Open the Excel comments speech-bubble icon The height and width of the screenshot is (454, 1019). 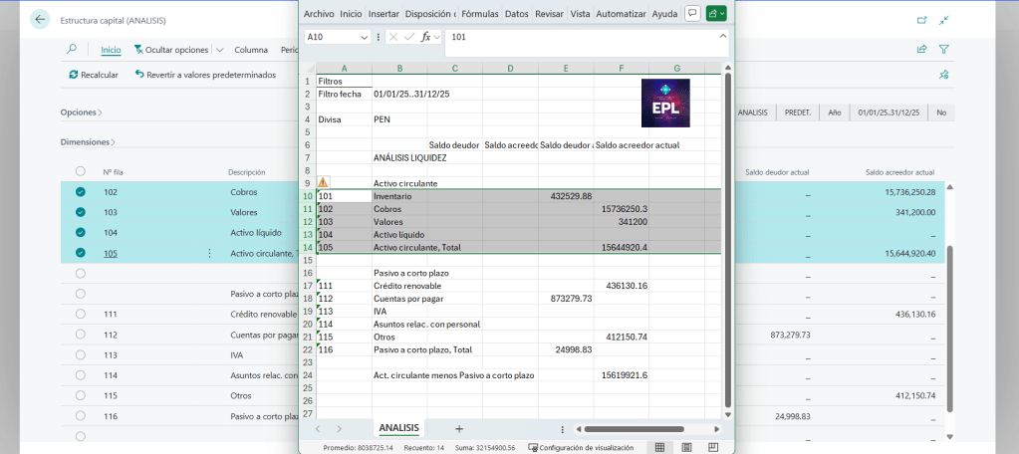(x=691, y=14)
